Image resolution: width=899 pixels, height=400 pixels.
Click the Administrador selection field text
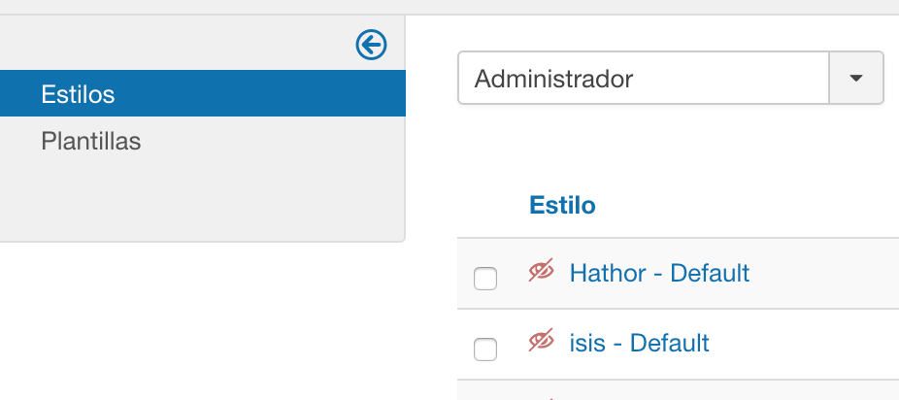[553, 79]
